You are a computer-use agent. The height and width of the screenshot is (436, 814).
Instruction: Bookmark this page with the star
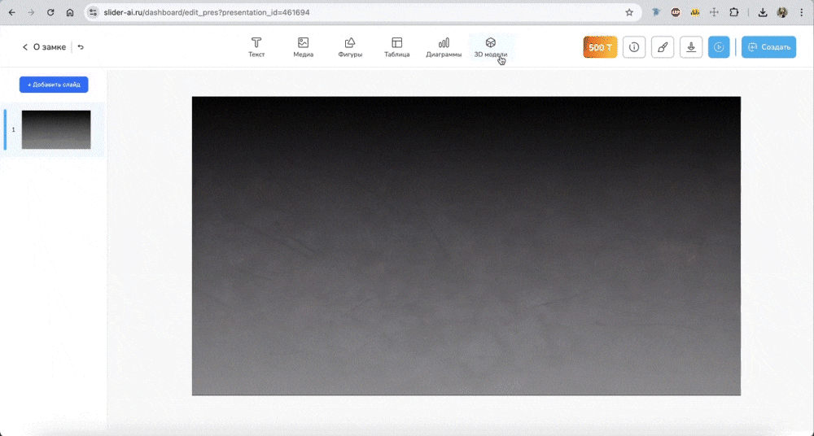(x=629, y=12)
